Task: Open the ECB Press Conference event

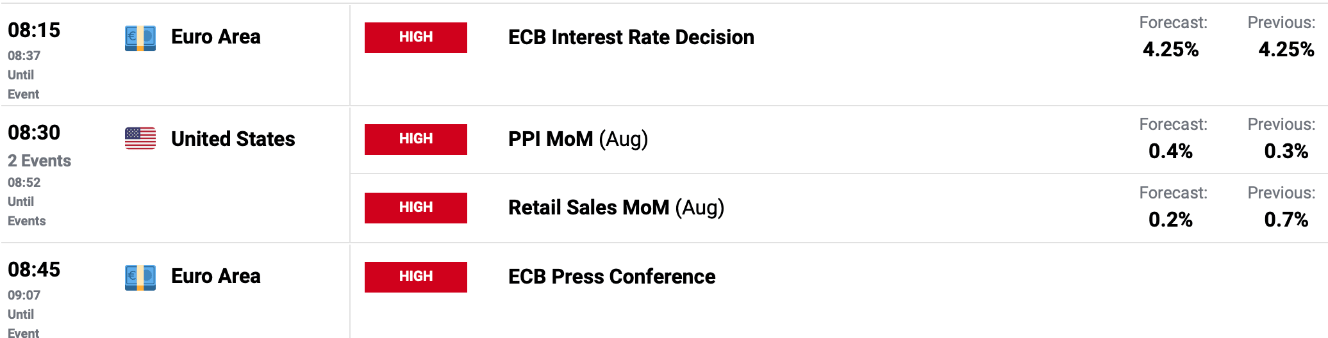Action: click(x=611, y=277)
